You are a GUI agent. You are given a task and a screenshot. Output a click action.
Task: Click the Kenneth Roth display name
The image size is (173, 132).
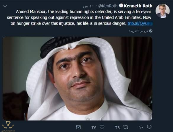coord(138,6)
